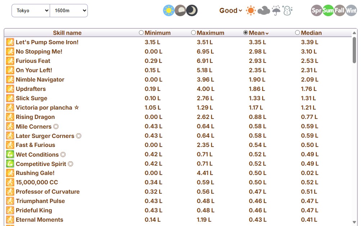
Task: Click the On Your Left! skill icon
Action: (10, 70)
